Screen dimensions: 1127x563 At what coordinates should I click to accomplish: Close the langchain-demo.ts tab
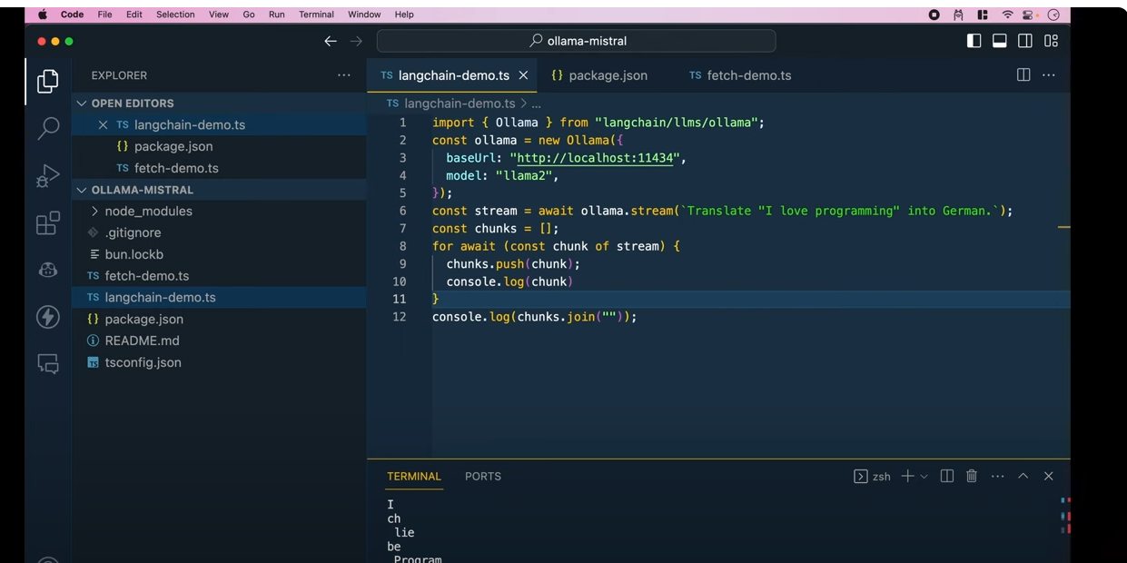[523, 75]
